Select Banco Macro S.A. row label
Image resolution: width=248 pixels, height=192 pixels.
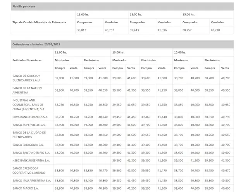(26, 189)
